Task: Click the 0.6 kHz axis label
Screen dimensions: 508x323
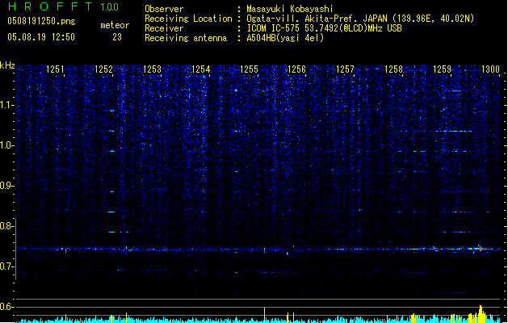Action: pyautogui.click(x=7, y=307)
